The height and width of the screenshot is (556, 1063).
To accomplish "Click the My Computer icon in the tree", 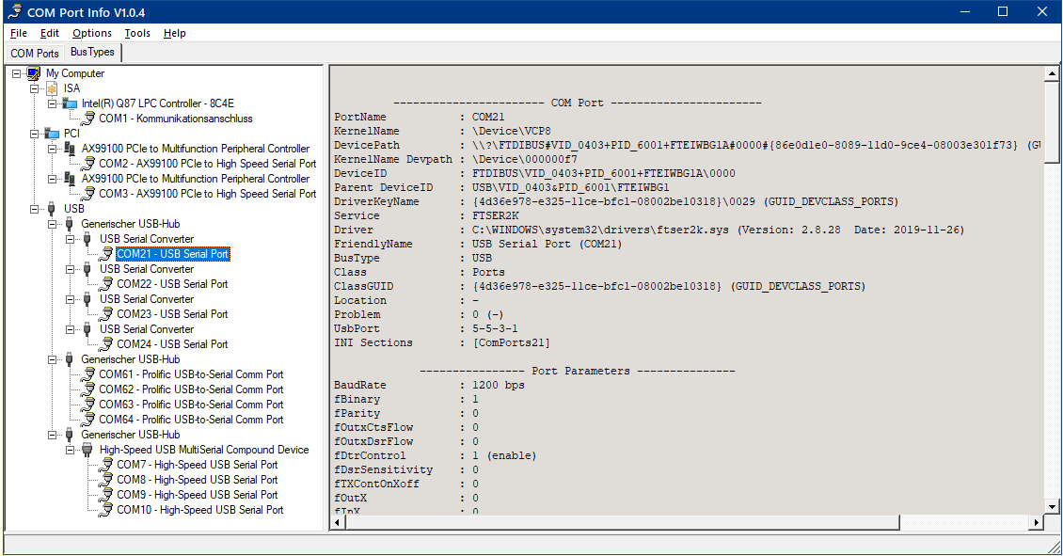I will point(34,73).
